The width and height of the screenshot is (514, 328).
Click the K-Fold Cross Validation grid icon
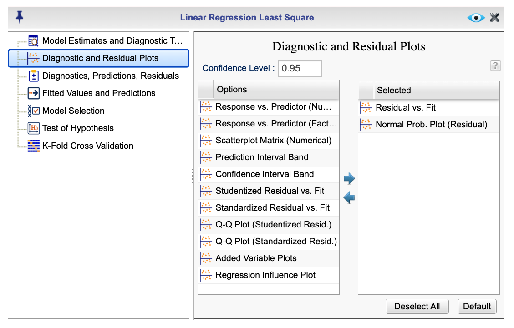point(33,146)
